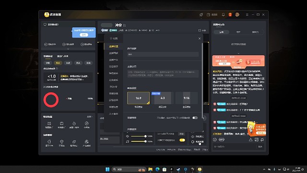Click the small button left of eye icon row
Screen dimensions: 307x173
pyautogui.click(x=181, y=134)
